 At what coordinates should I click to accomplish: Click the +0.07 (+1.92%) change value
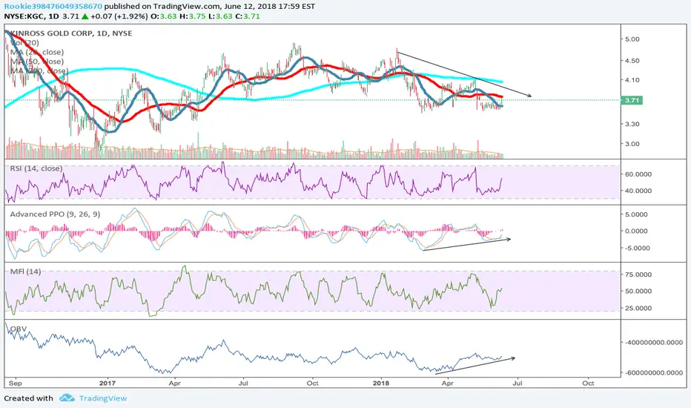(119, 16)
